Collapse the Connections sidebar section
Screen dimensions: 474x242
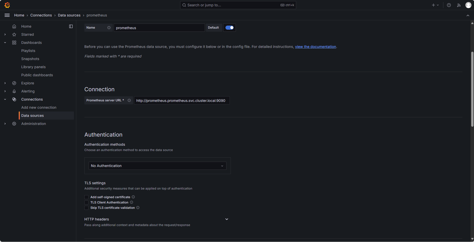[x=5, y=99]
